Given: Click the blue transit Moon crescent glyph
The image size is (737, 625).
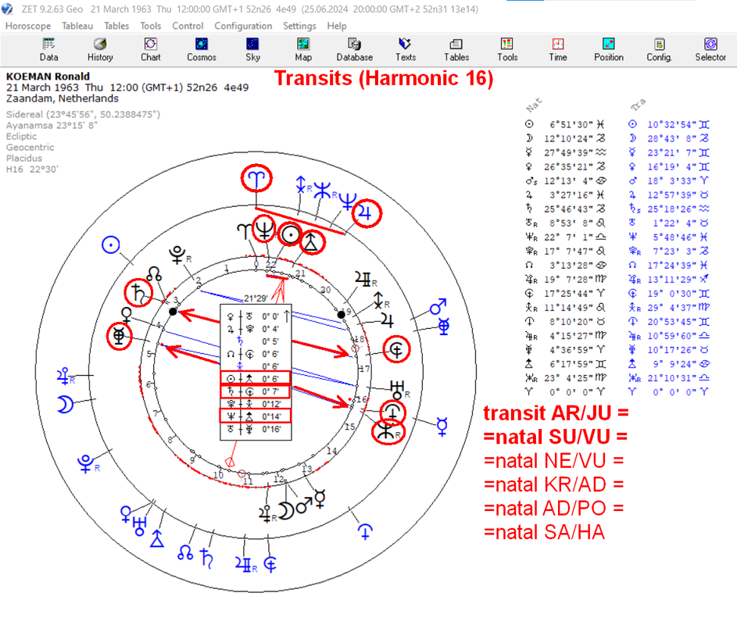Looking at the screenshot, I should coord(66,404).
